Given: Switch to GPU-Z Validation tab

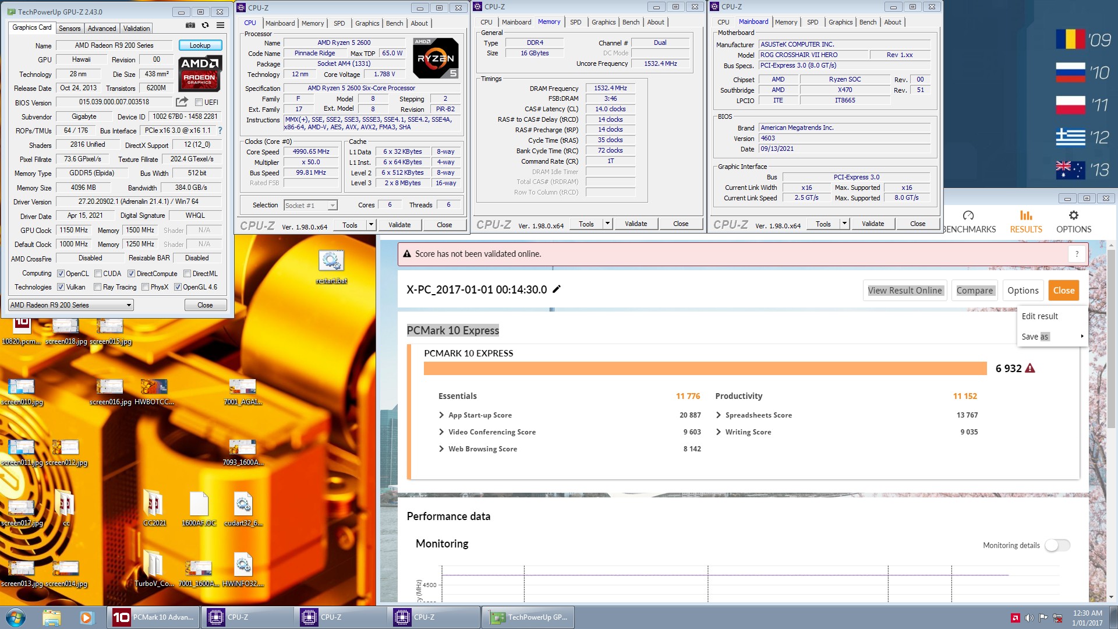Looking at the screenshot, I should (x=136, y=28).
